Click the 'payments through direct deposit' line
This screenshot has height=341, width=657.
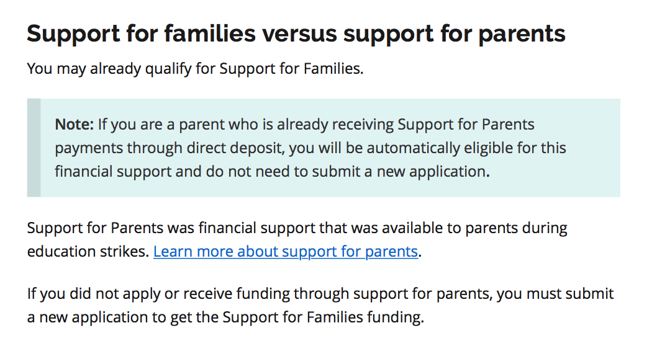pos(310,148)
